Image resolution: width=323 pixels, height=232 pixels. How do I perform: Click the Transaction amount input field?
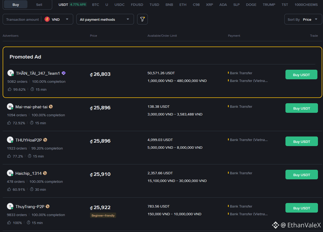pyautogui.click(x=22, y=19)
